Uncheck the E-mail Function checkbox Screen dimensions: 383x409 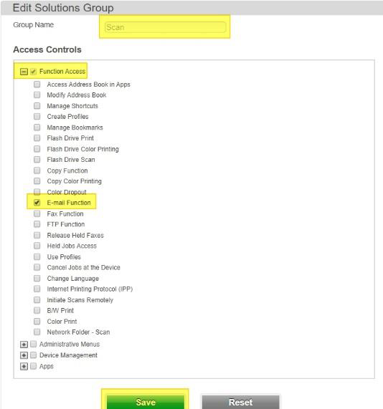(x=37, y=203)
